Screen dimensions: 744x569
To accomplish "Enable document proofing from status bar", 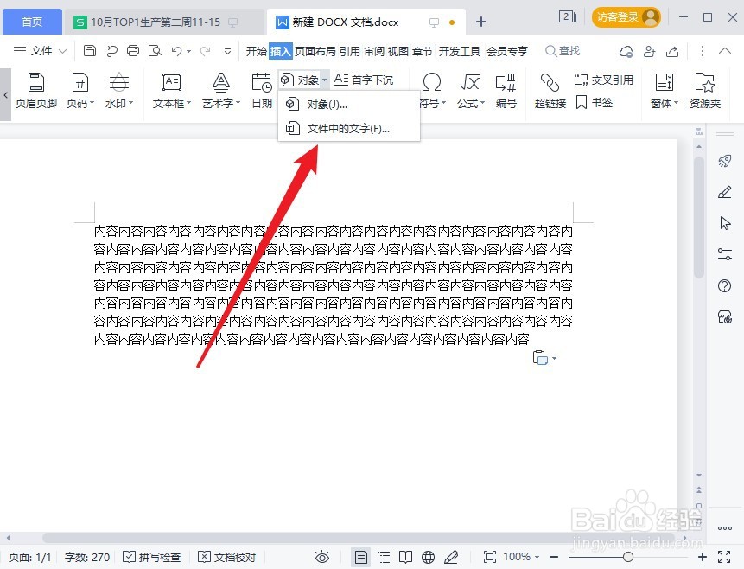I will pos(227,557).
